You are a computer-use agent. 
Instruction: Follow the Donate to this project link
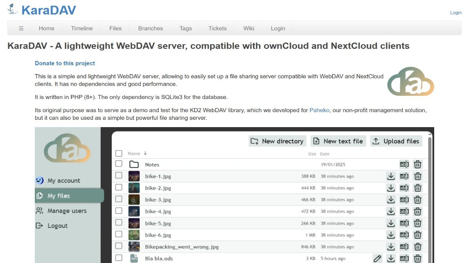click(x=65, y=63)
